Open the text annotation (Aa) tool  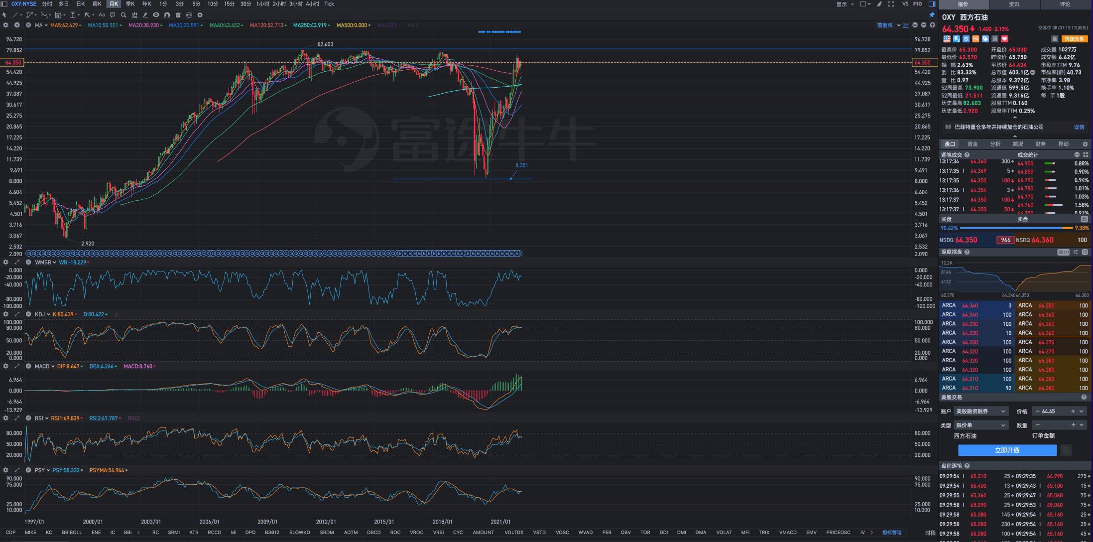pos(102,15)
